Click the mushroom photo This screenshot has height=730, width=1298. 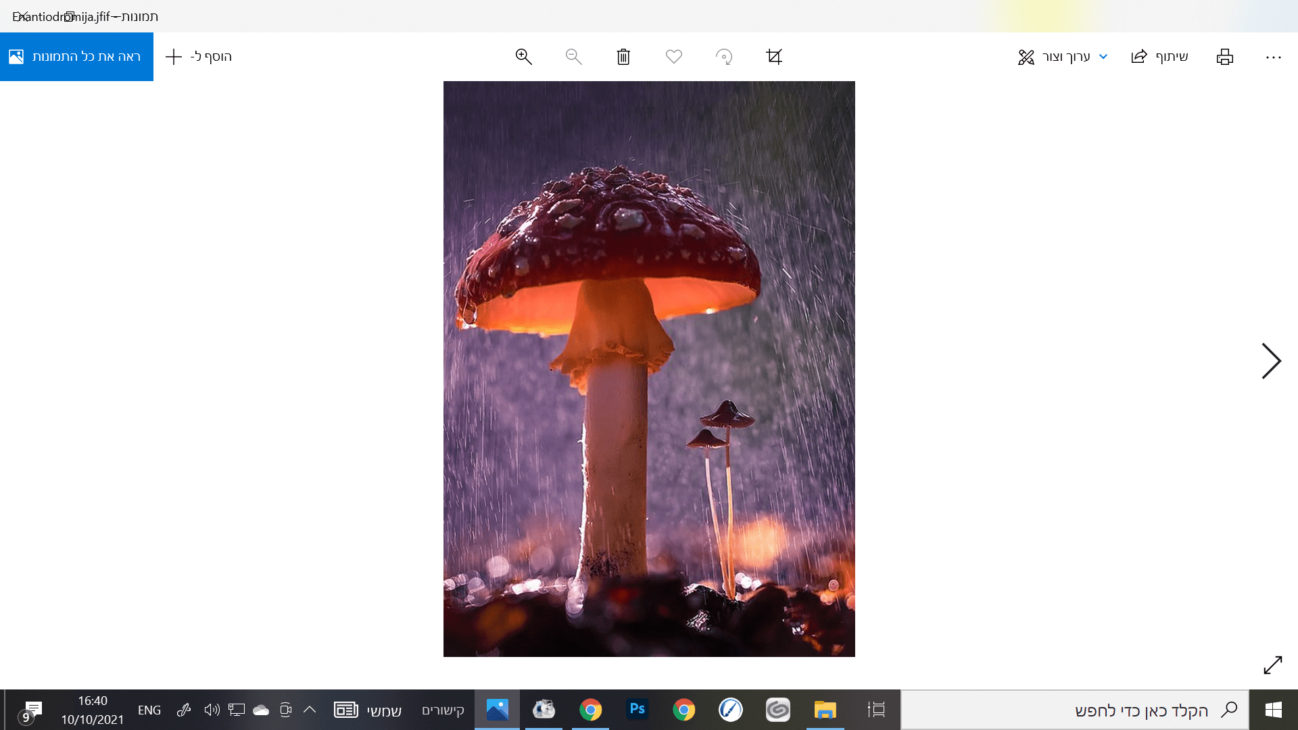[x=649, y=369]
